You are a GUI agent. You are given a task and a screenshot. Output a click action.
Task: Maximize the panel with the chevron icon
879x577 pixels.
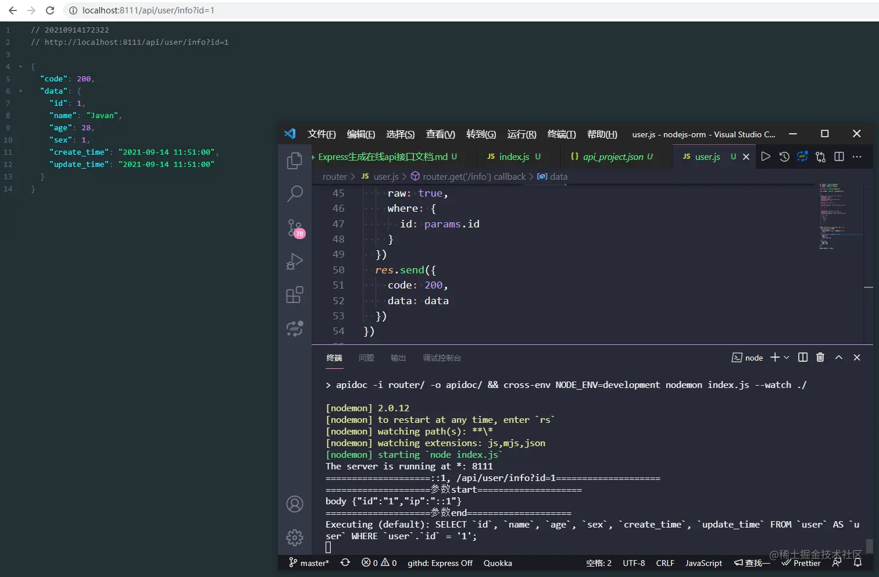pos(839,357)
